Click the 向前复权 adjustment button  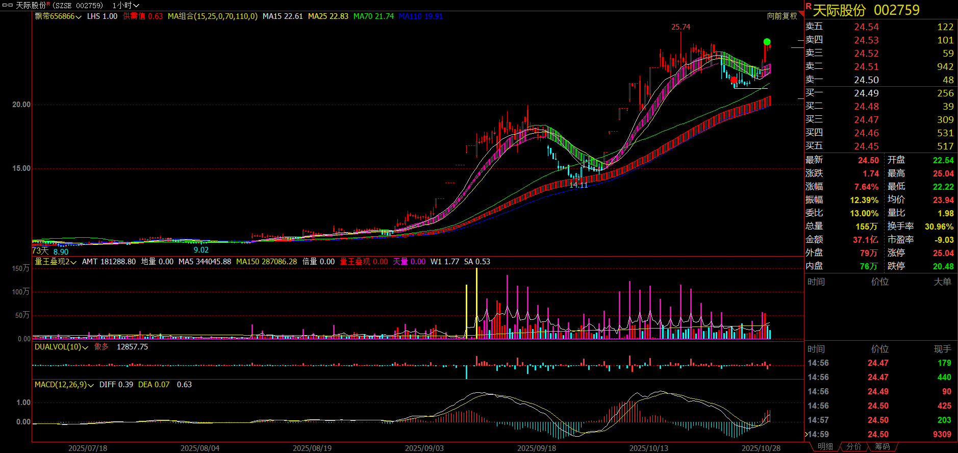(782, 16)
